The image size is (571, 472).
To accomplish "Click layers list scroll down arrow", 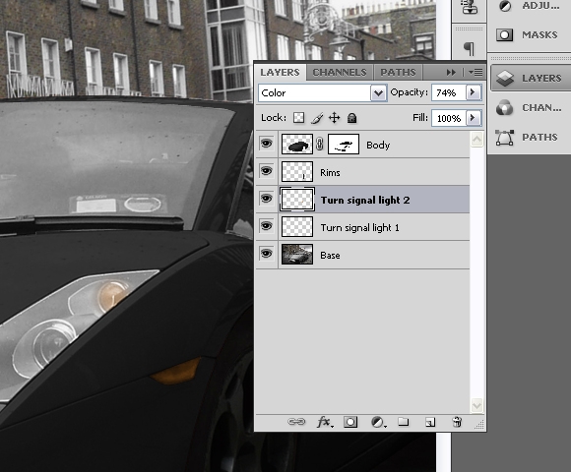I will pyautogui.click(x=477, y=405).
